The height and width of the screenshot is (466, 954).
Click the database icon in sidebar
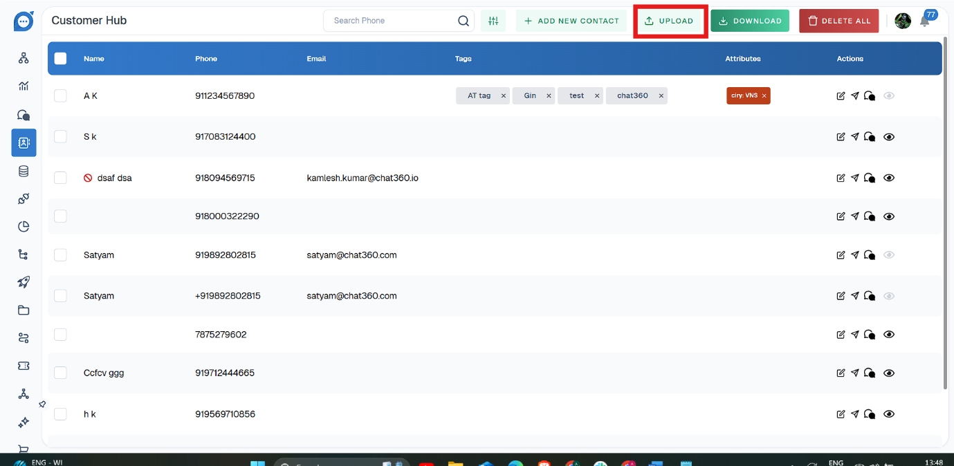coord(24,171)
